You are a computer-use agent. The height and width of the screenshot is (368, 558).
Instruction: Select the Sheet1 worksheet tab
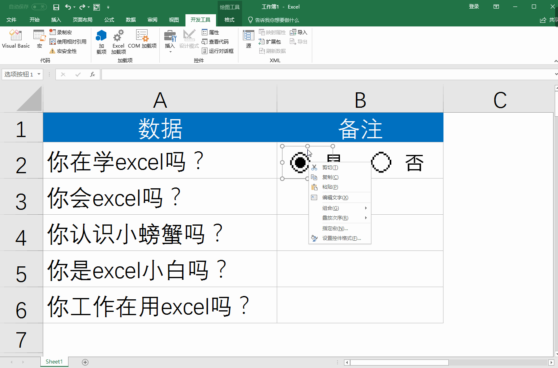[x=54, y=361]
